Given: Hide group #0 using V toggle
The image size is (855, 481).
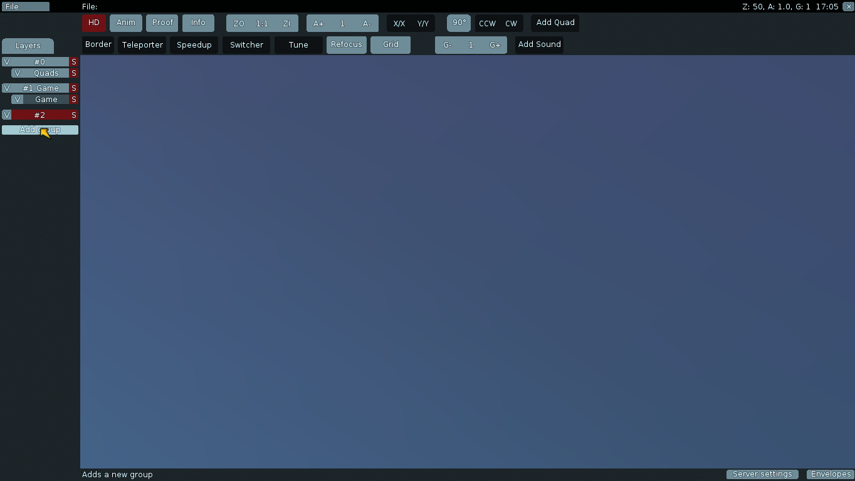Looking at the screenshot, I should (x=7, y=62).
